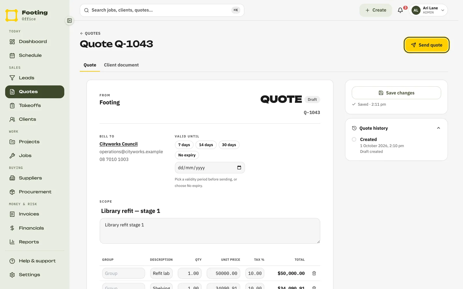Click the operations@cityworks.example email
The width and height of the screenshot is (463, 289).
pos(131,152)
